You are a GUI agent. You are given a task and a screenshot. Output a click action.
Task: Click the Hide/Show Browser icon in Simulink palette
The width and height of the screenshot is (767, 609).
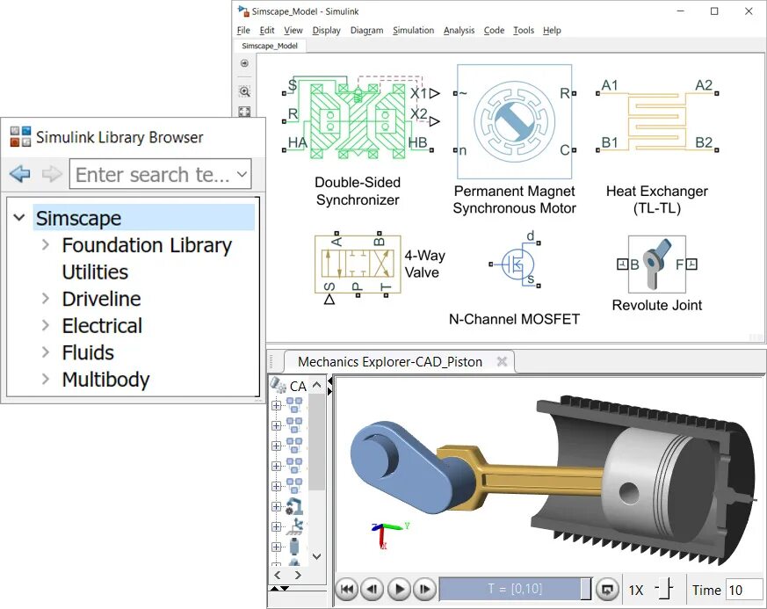tap(244, 63)
